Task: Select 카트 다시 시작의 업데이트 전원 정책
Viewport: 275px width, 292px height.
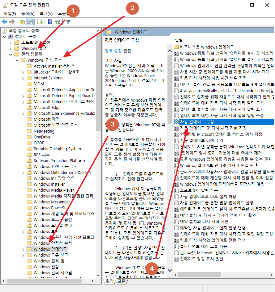Action: 212,240
